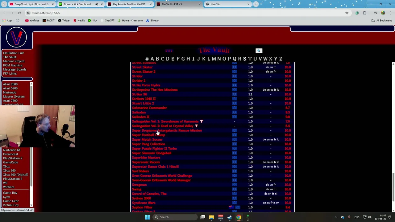Open Super Puzzle Fighter II Turbo
This screenshot has width=395, height=222.
pos(154,149)
